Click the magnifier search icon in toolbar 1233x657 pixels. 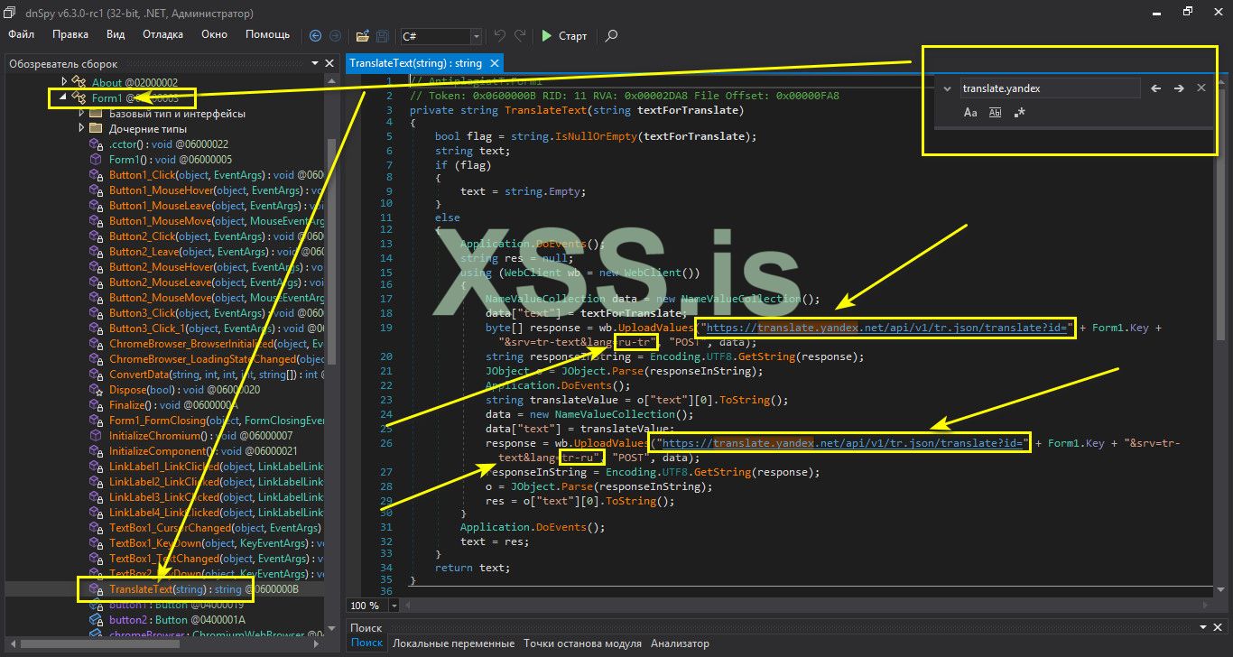611,36
